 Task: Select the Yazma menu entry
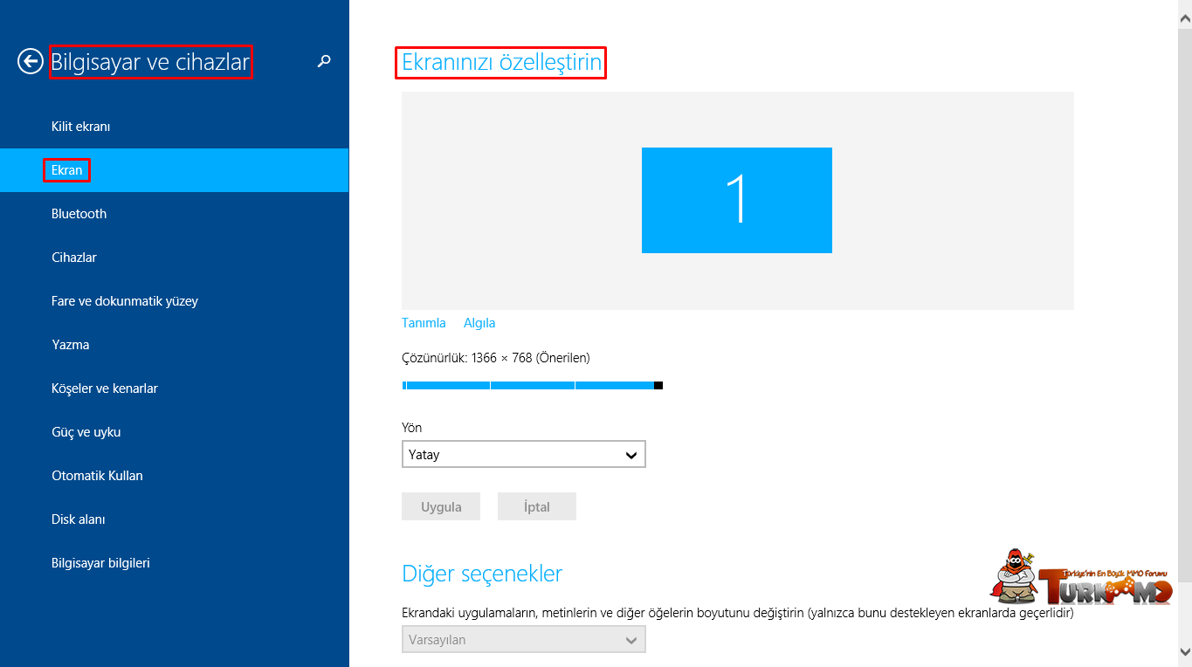175,345
